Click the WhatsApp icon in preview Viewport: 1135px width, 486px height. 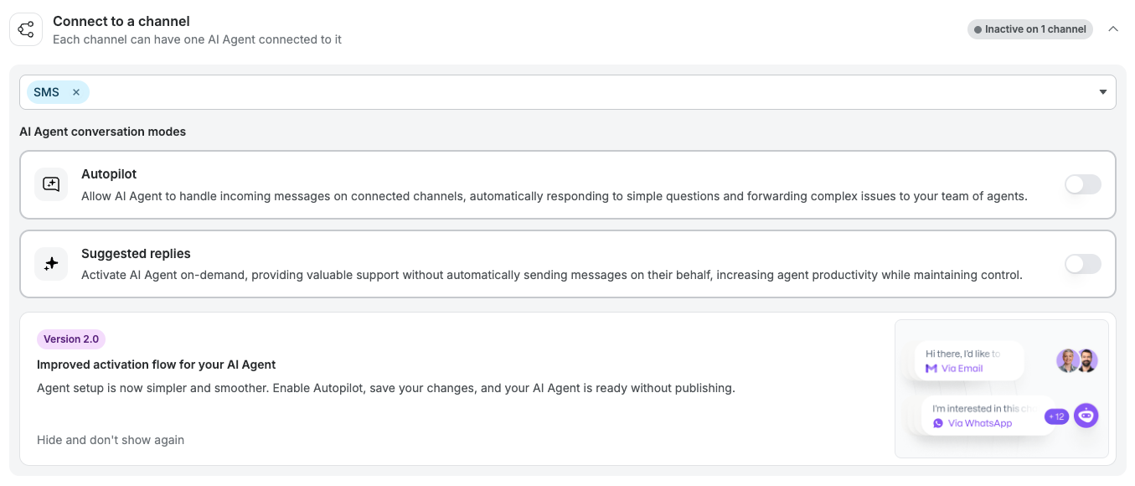tap(938, 423)
